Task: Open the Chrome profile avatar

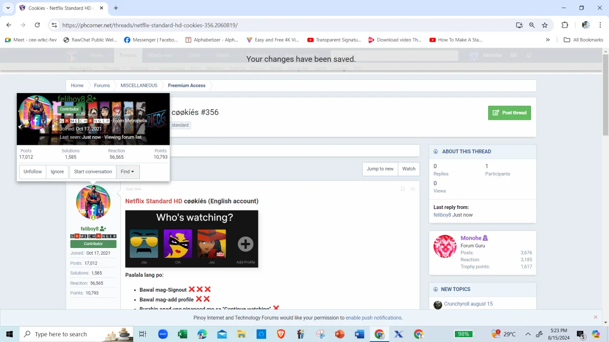Action: click(586, 25)
